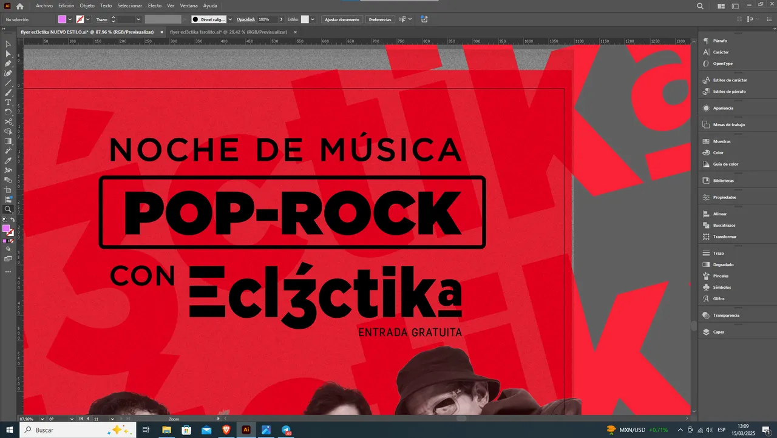The width and height of the screenshot is (777, 438).
Task: Switch to flyer ecl3ctika NUEVO ESTILO.ai tab
Action: point(87,32)
